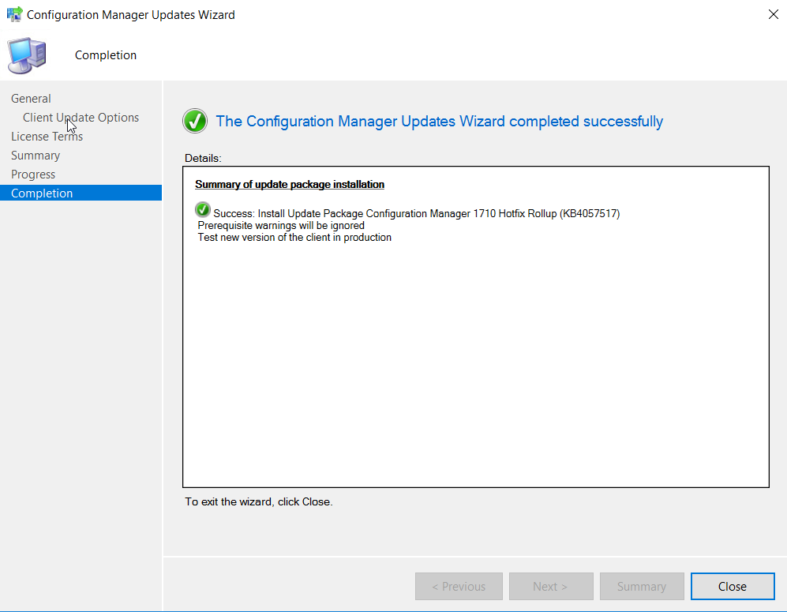The width and height of the screenshot is (787, 612).
Task: Click the wizard app icon in title bar
Action: (x=14, y=14)
